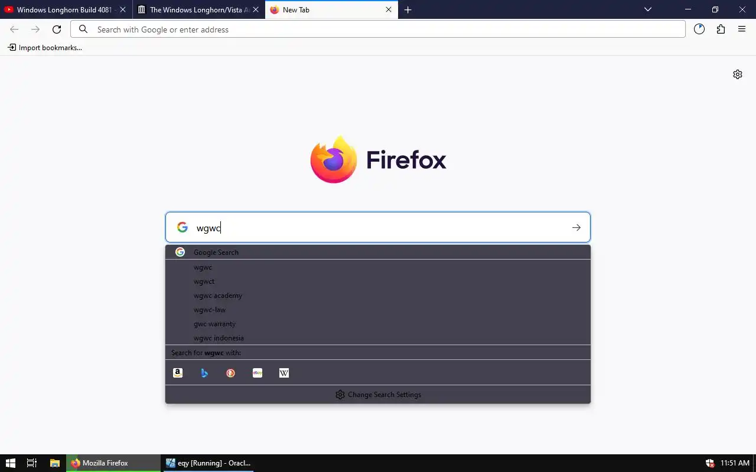The width and height of the screenshot is (756, 472).
Task: Select the "wgwct" suggestion
Action: point(378,281)
